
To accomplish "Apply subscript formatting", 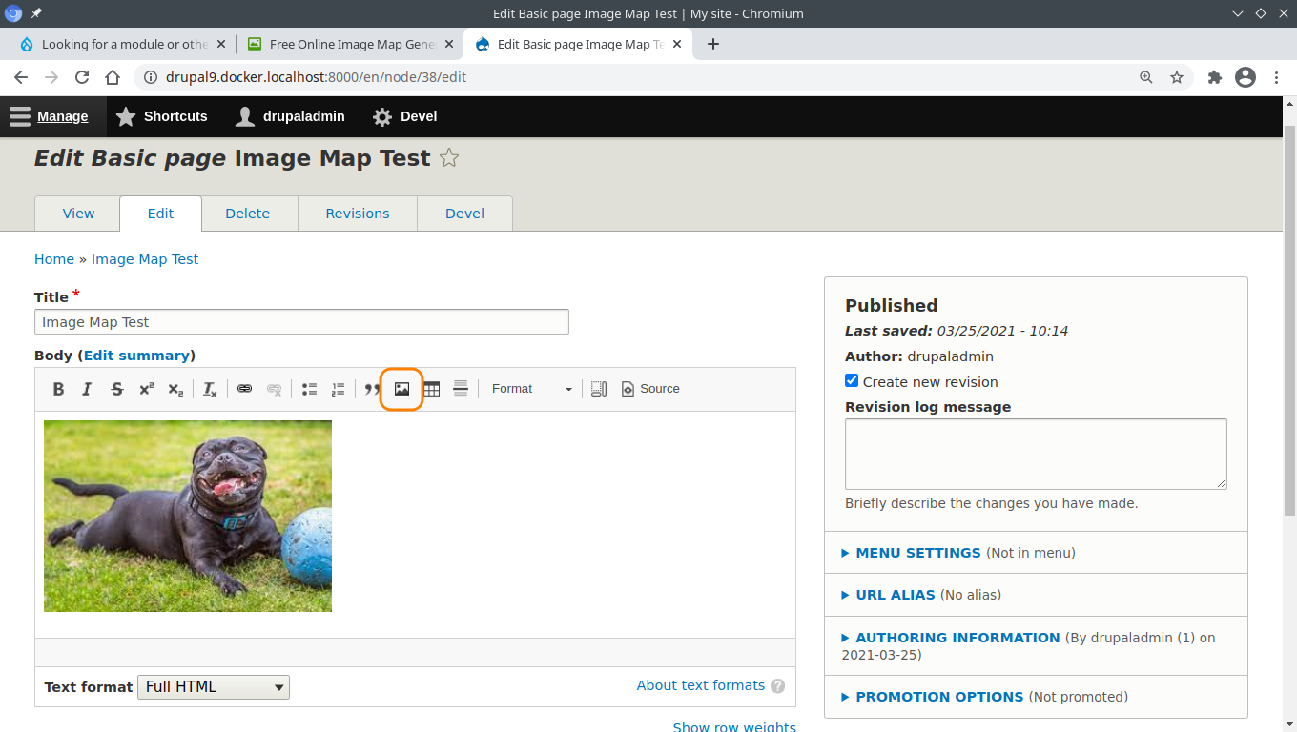I will pos(175,389).
